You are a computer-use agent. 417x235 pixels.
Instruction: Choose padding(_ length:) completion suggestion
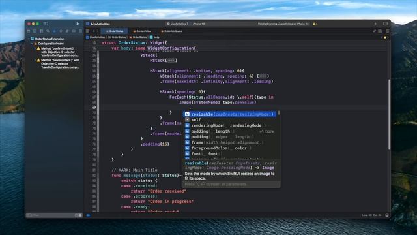click(229, 131)
